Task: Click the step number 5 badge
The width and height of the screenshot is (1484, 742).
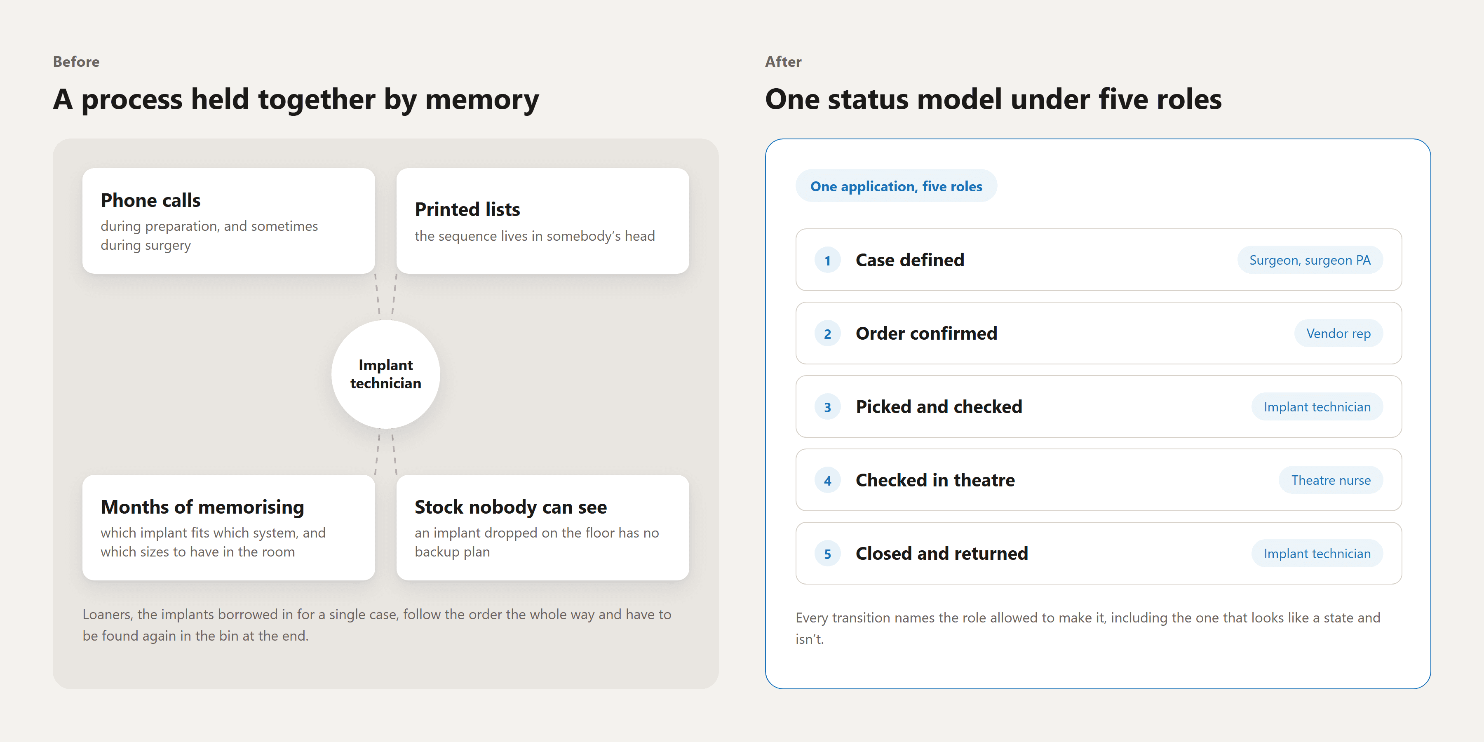Action: tap(827, 554)
